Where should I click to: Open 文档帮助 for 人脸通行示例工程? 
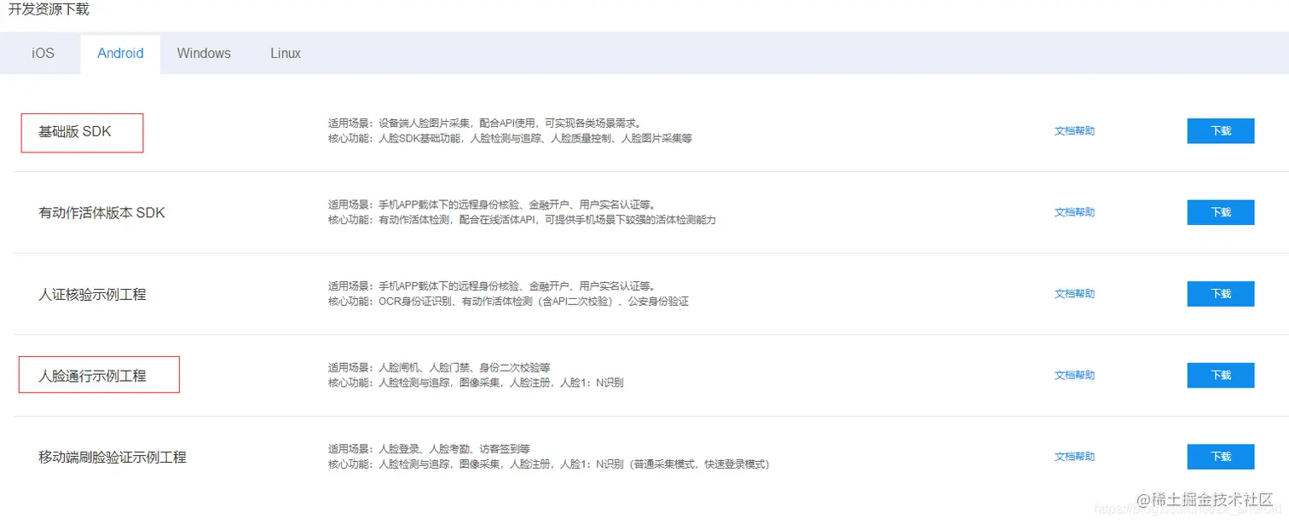pyautogui.click(x=1073, y=375)
